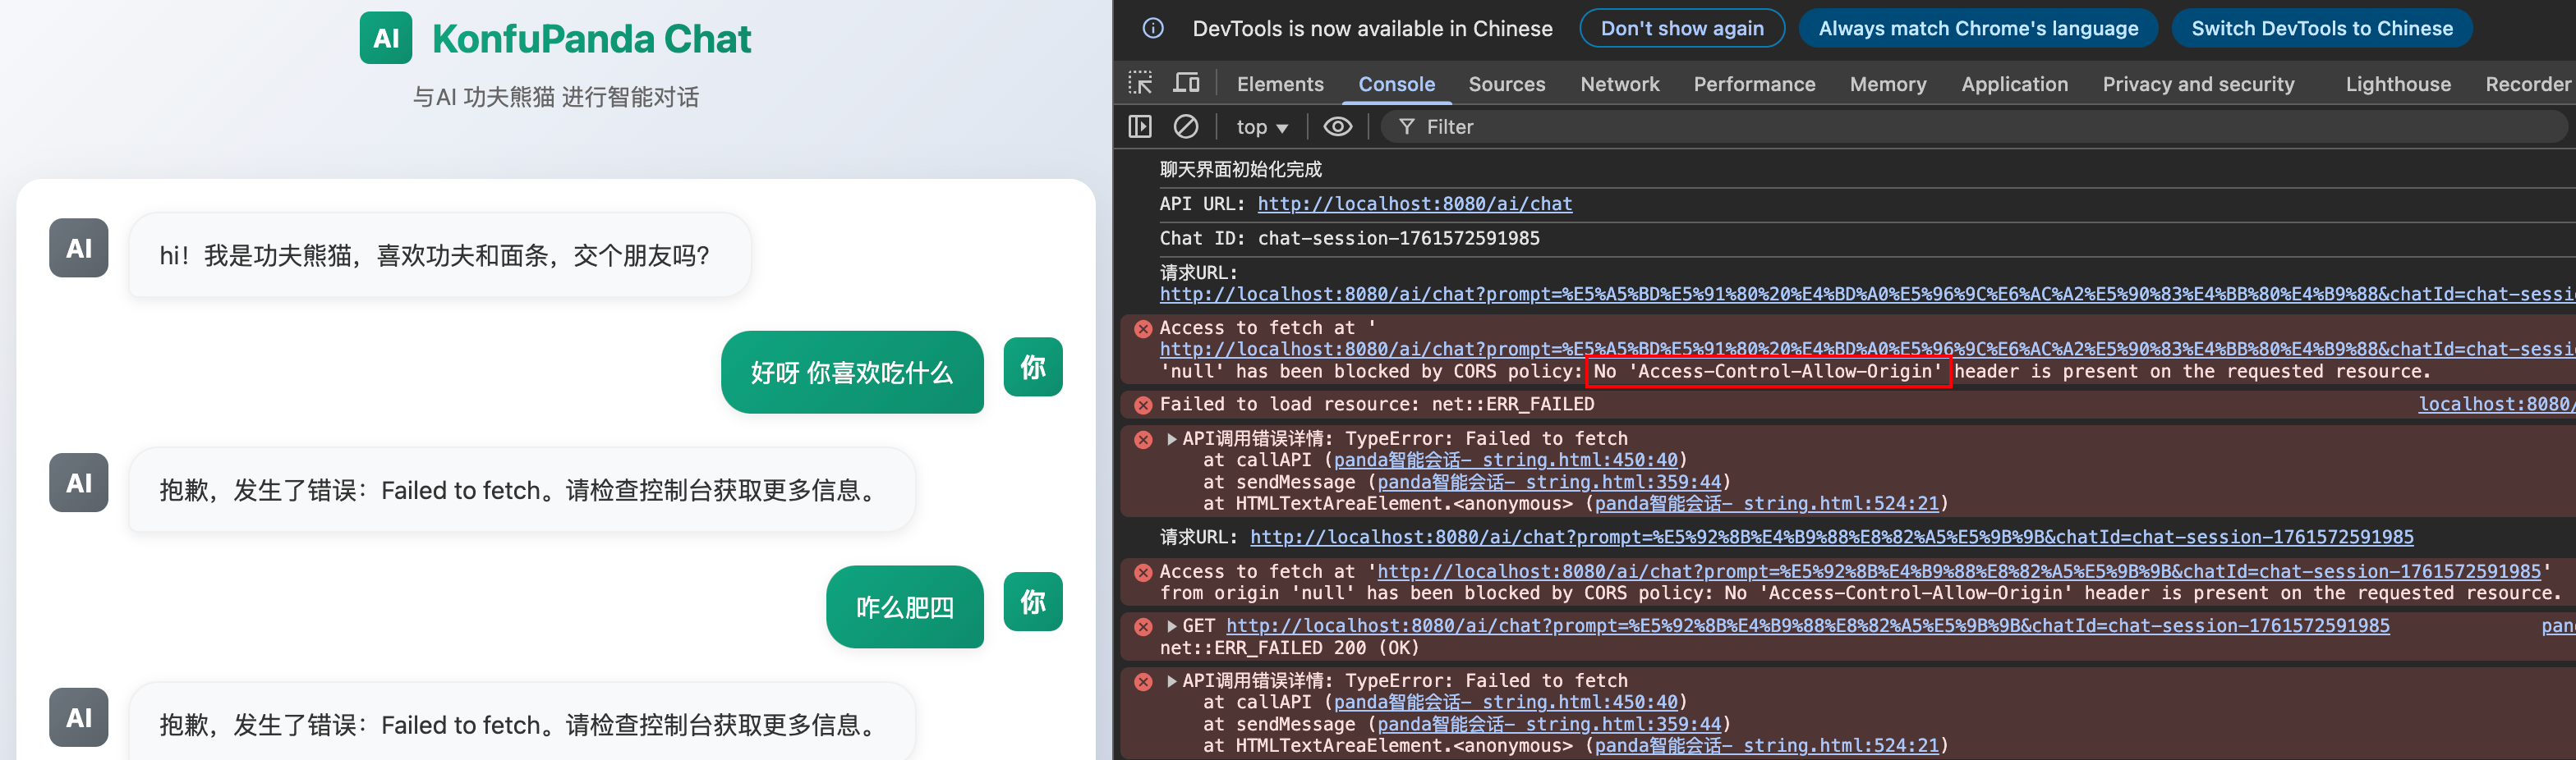2576x760 pixels.
Task: Open localhost:8080 source link on ERR_FAILED row
Action: pyautogui.click(x=2496, y=405)
